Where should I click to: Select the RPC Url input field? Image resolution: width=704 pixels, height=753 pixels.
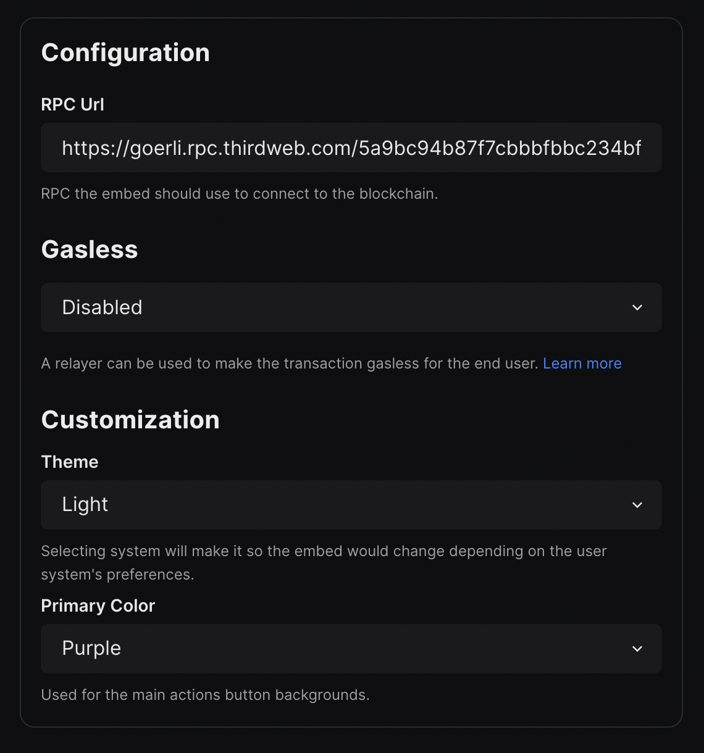(x=351, y=148)
